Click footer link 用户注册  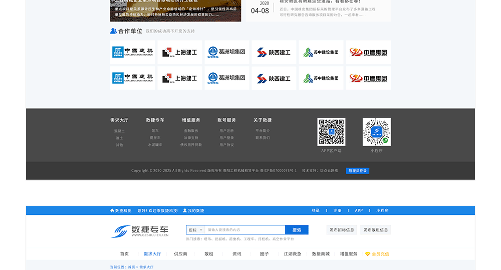click(226, 131)
